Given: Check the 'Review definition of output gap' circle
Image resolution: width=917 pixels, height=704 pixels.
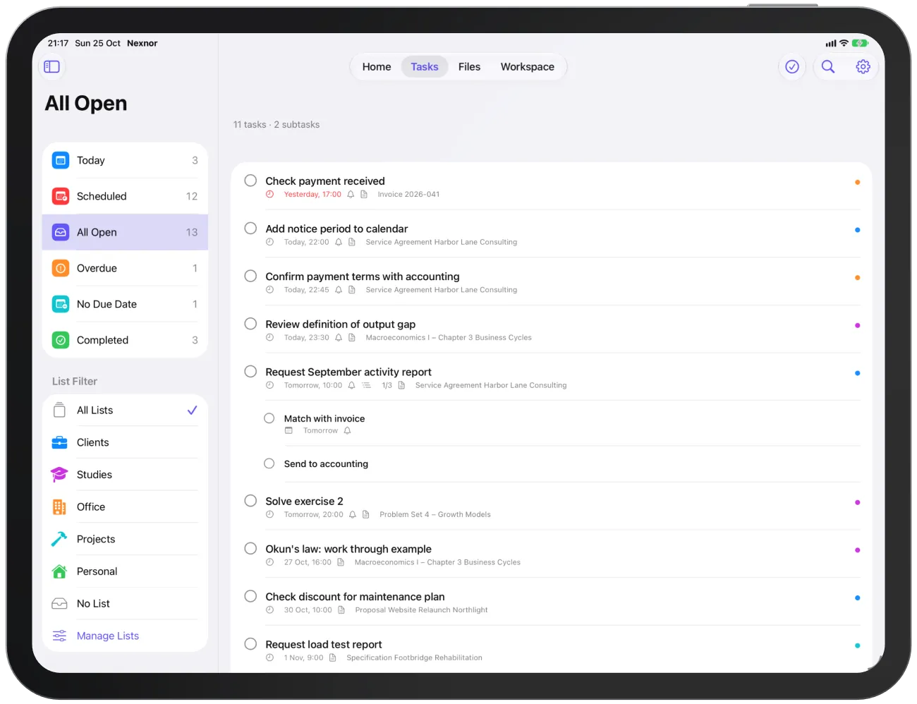Looking at the screenshot, I should (x=250, y=324).
